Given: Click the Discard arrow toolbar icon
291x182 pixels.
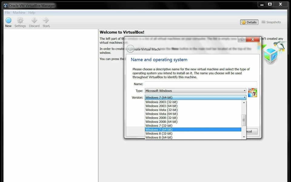Looking at the screenshot, I should click(x=34, y=20).
